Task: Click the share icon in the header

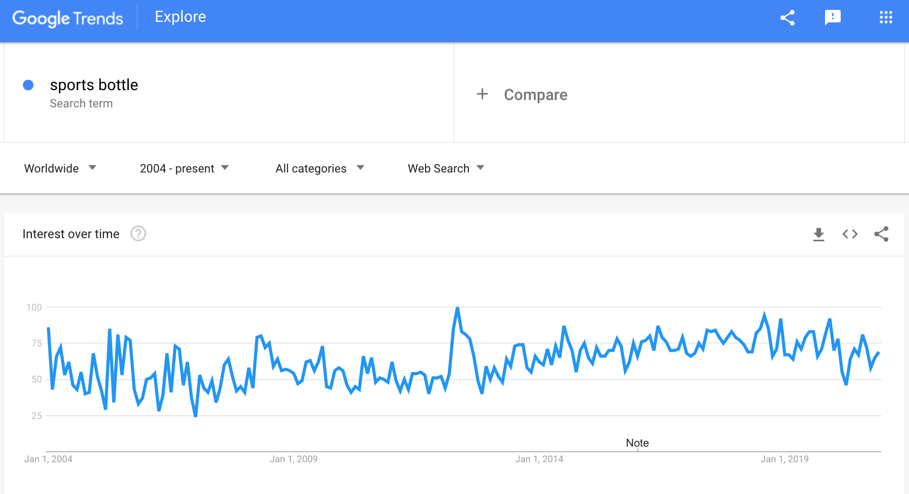Action: pos(787,18)
